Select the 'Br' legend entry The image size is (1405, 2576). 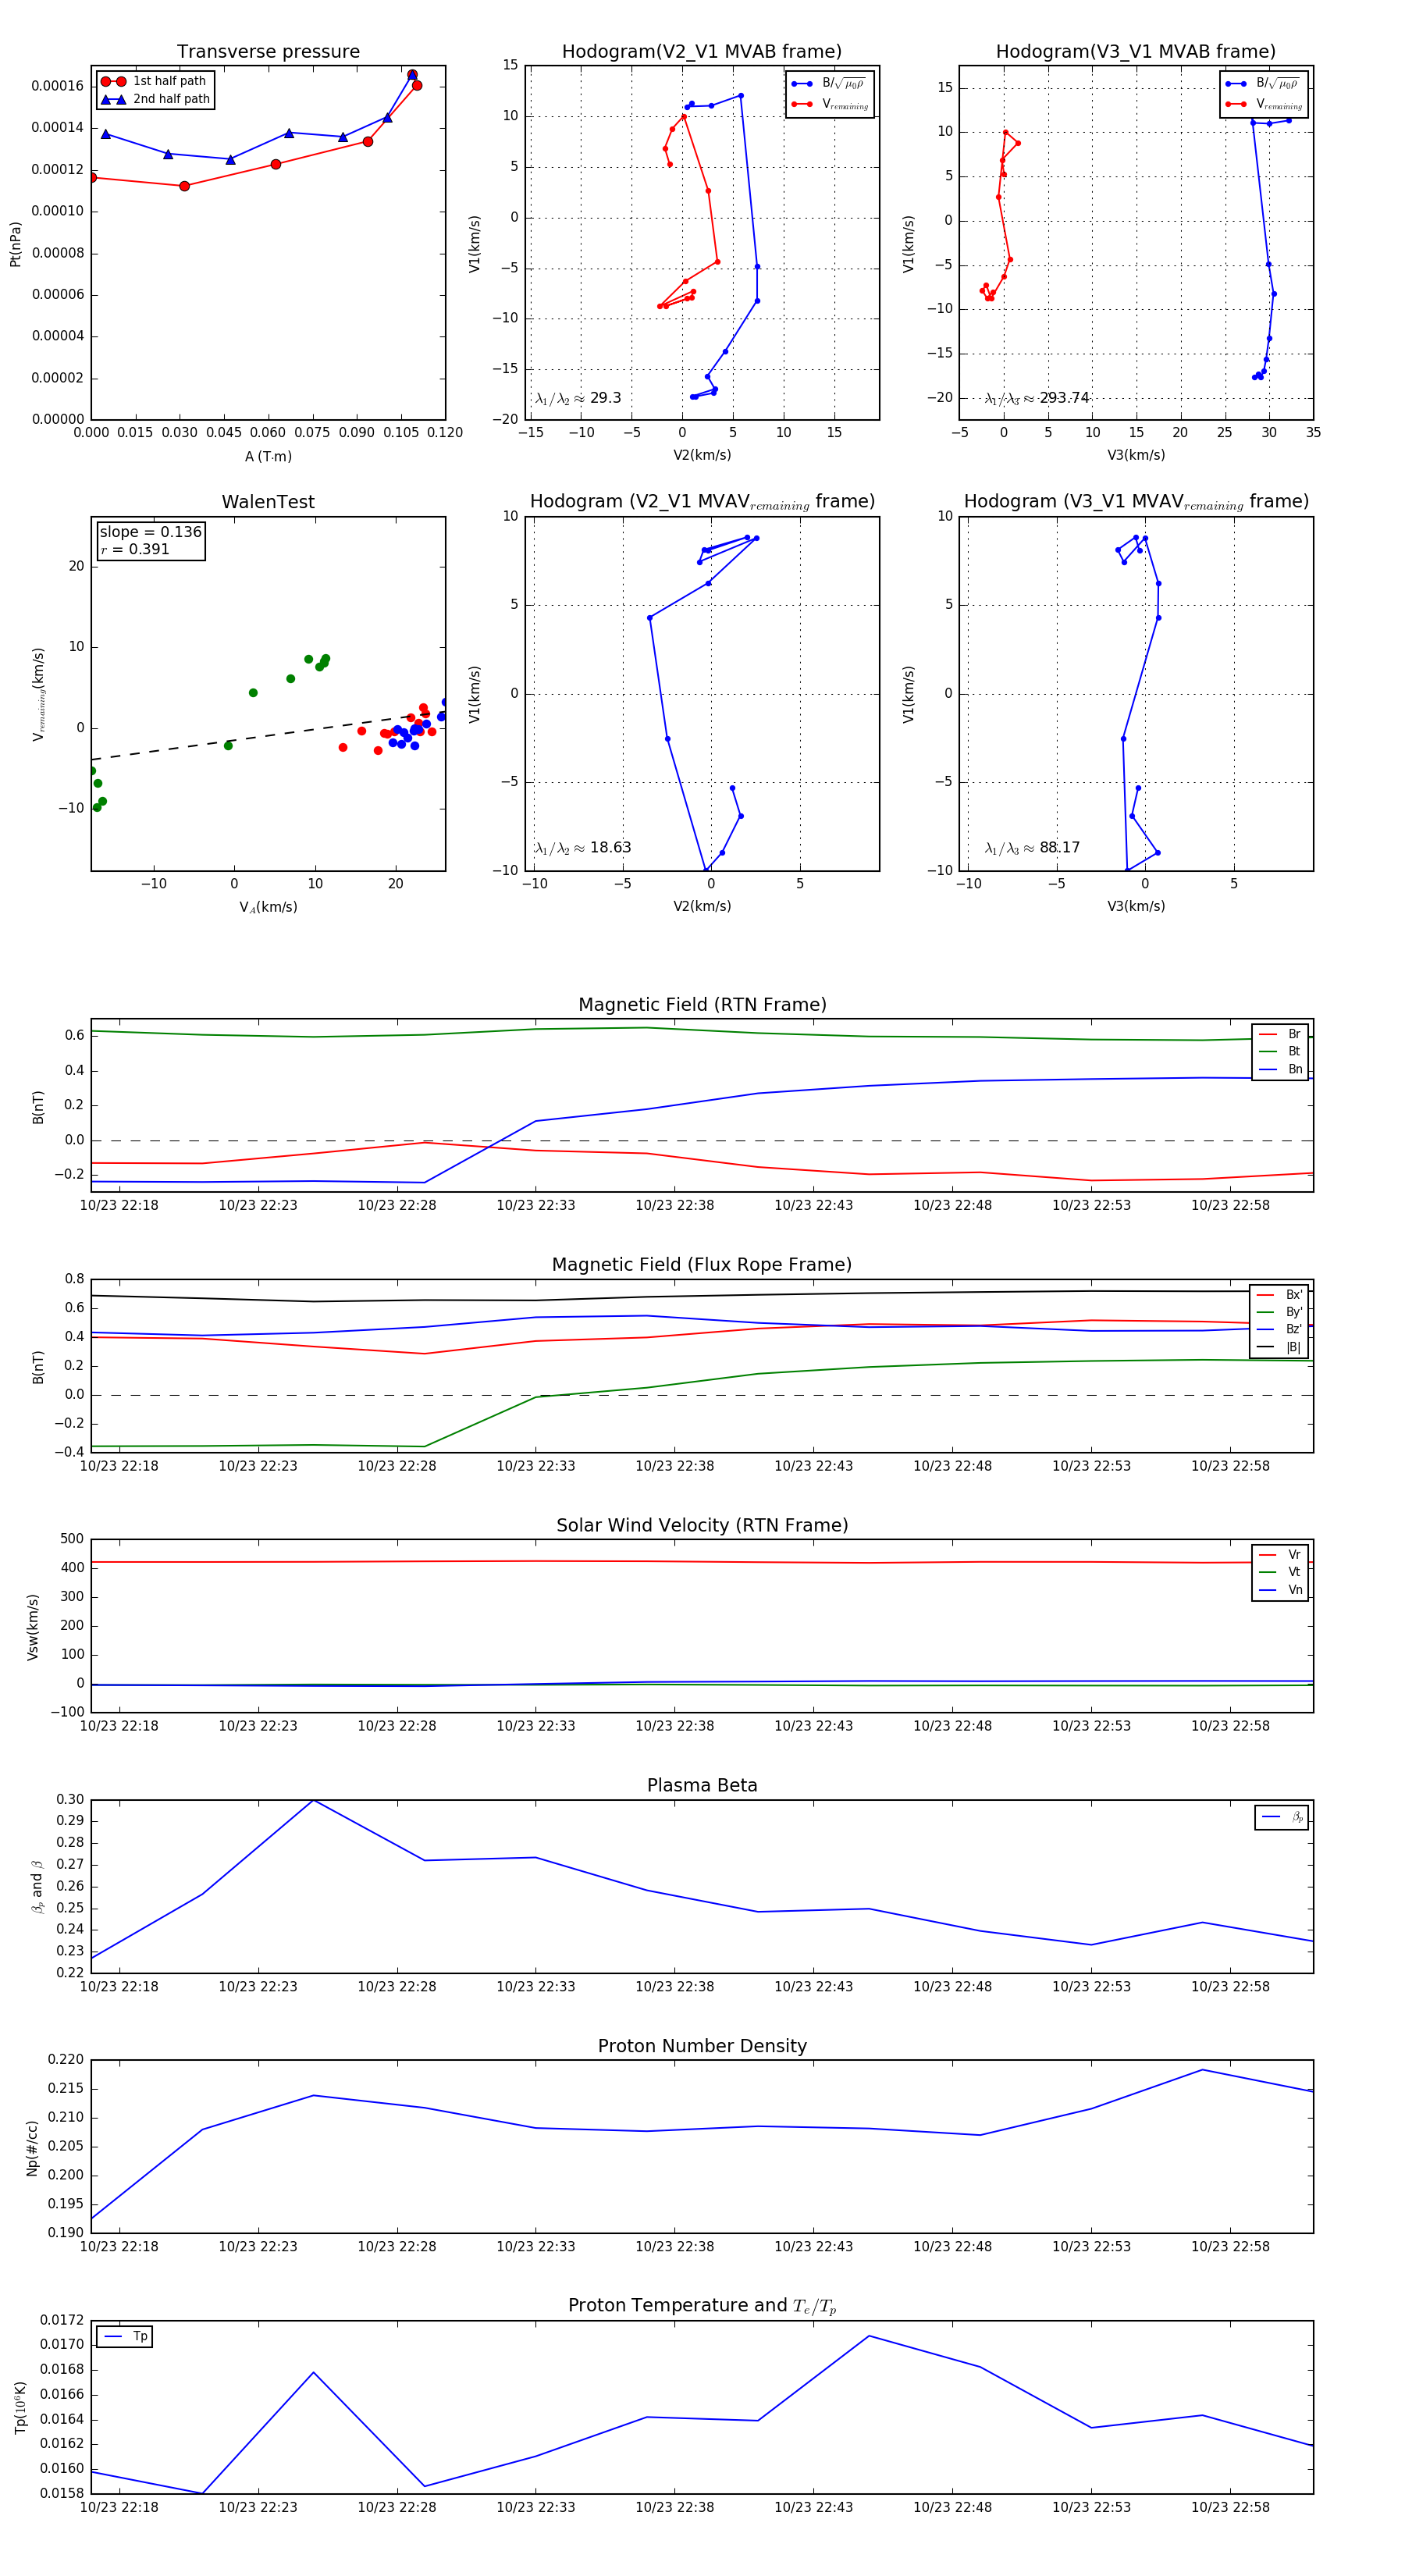(1280, 1034)
